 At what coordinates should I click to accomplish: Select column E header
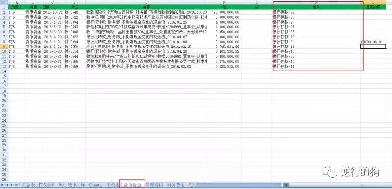pyautogui.click(x=146, y=2)
